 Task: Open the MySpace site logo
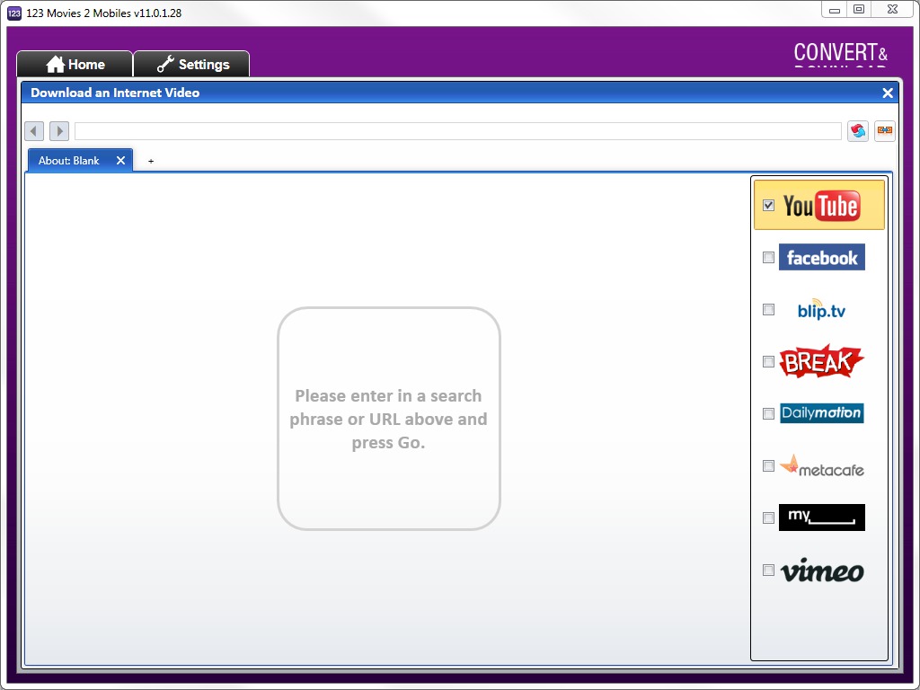pyautogui.click(x=821, y=517)
